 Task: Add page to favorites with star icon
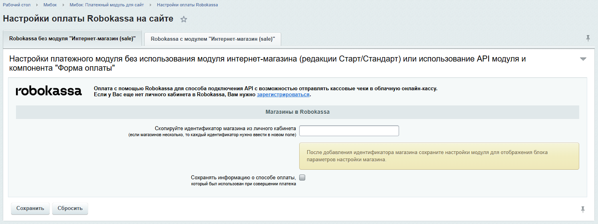tap(184, 19)
